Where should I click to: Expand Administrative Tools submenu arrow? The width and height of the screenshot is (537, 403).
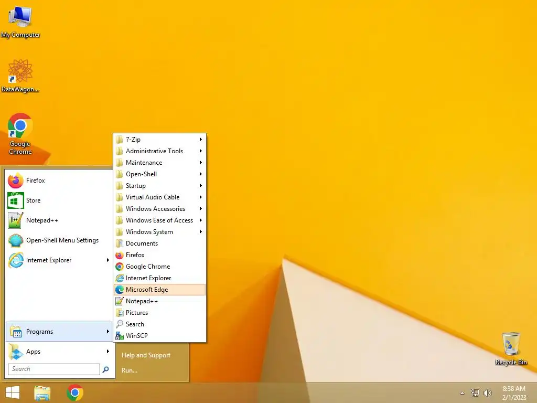201,151
